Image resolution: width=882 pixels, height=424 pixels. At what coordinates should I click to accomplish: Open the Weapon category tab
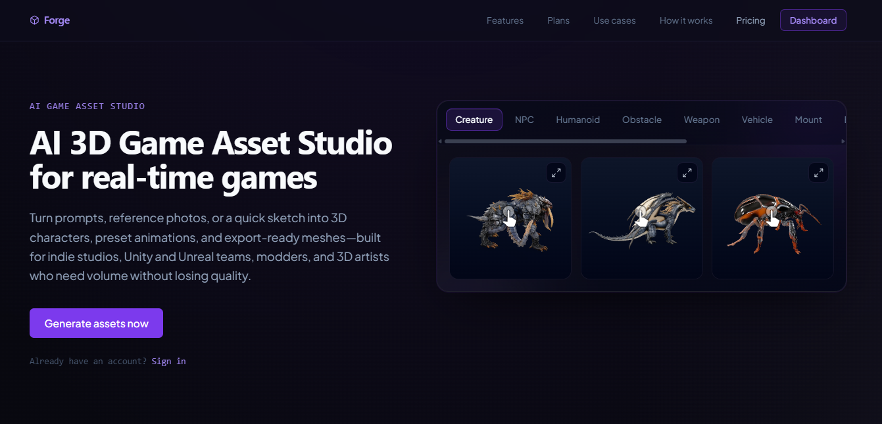click(702, 120)
